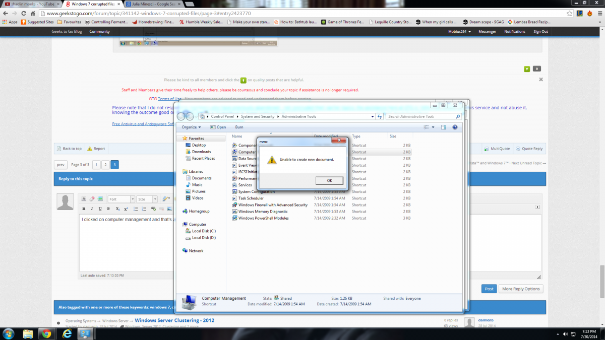Image resolution: width=605 pixels, height=340 pixels.
Task: Click the Windows Start button
Action: tap(9, 333)
